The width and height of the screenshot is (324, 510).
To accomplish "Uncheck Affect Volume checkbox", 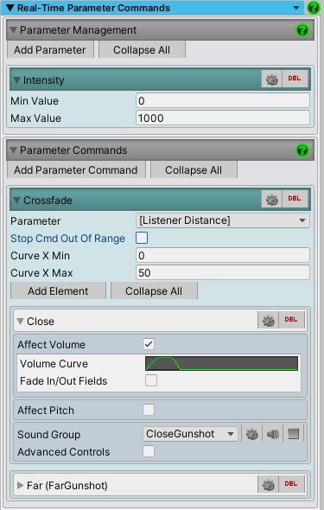I will [149, 344].
